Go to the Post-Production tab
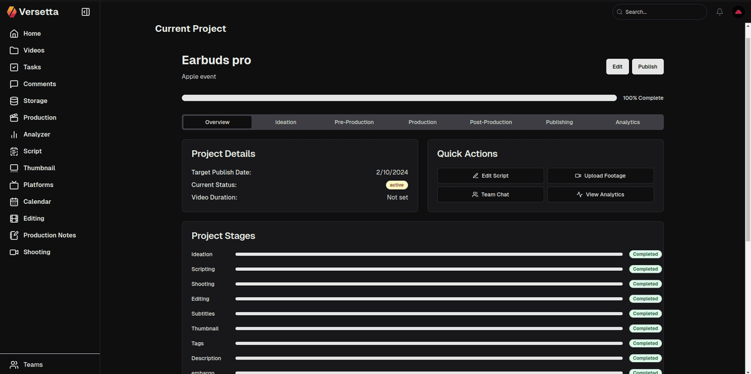 tap(491, 122)
